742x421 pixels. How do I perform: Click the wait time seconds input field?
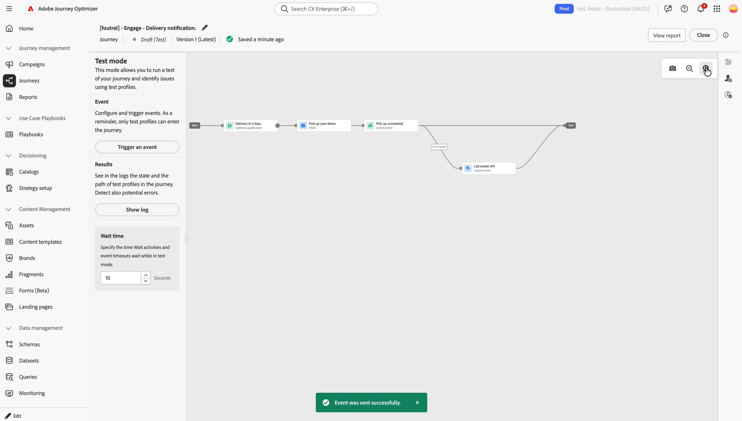[x=121, y=278]
